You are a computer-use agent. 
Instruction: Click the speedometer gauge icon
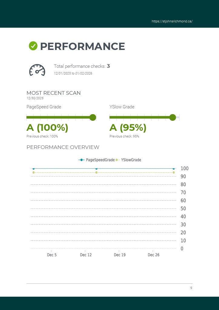(37, 70)
